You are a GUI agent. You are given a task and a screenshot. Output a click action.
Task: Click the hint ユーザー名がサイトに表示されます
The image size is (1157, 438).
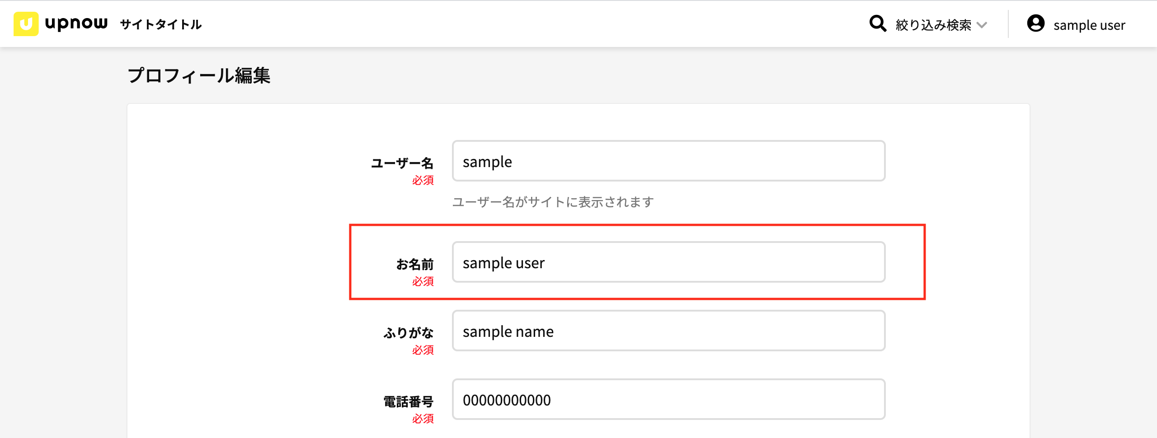[x=553, y=202]
